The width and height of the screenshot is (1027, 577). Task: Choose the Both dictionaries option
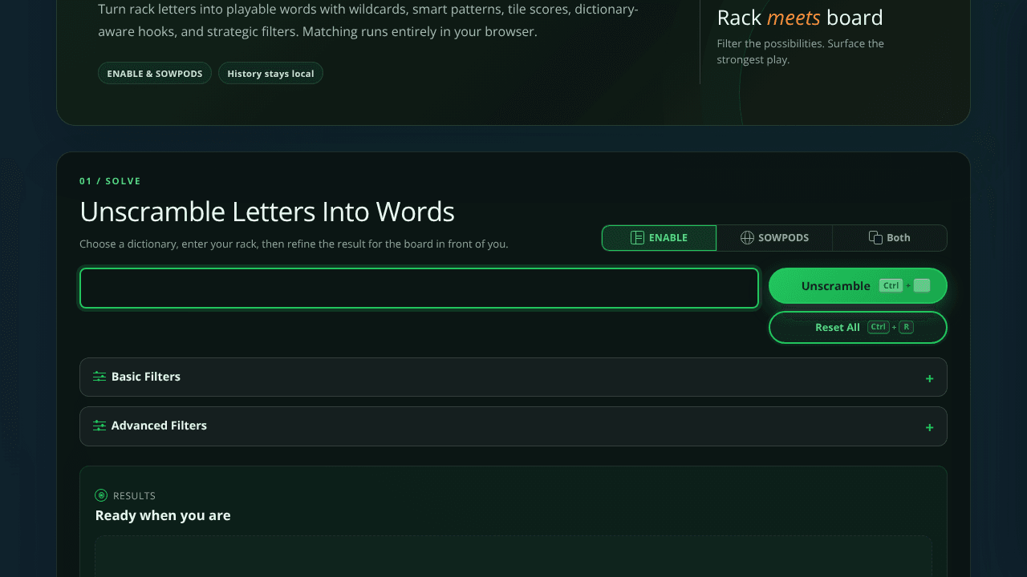[889, 238]
